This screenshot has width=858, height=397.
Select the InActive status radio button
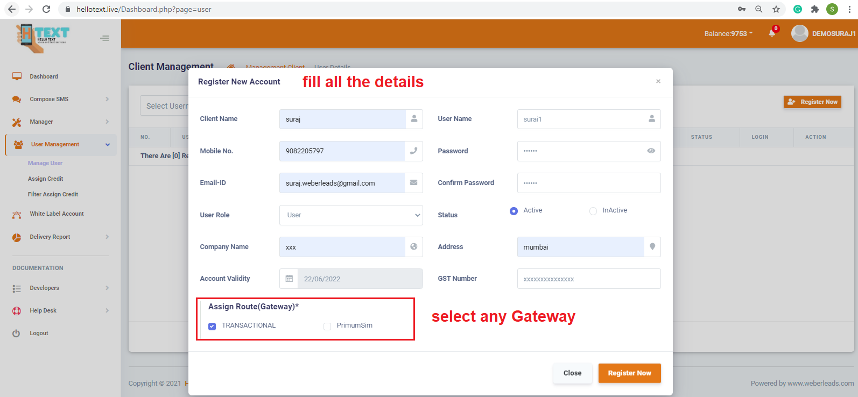pos(593,211)
